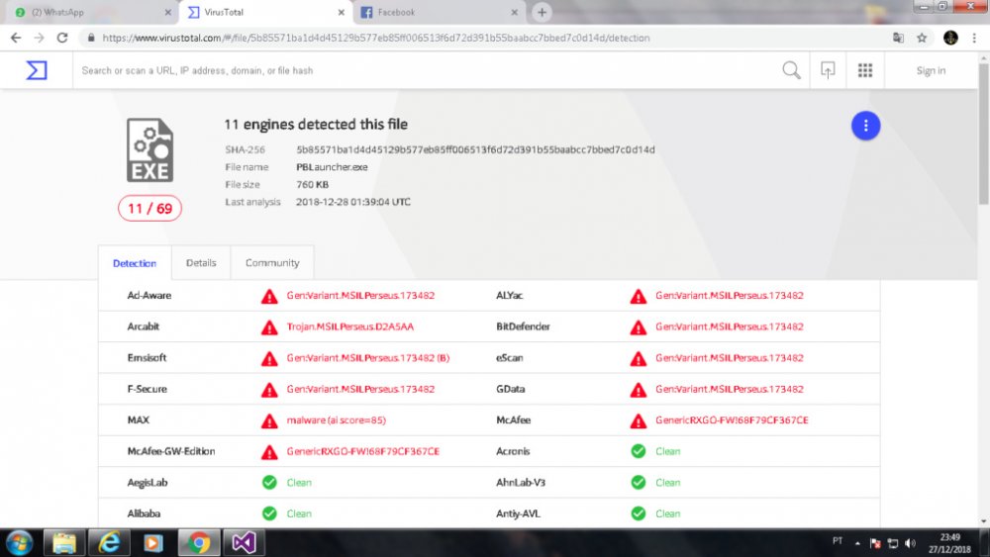Viewport: 990px width, 557px height.
Task: Click the file size 760 KB
Action: click(312, 185)
